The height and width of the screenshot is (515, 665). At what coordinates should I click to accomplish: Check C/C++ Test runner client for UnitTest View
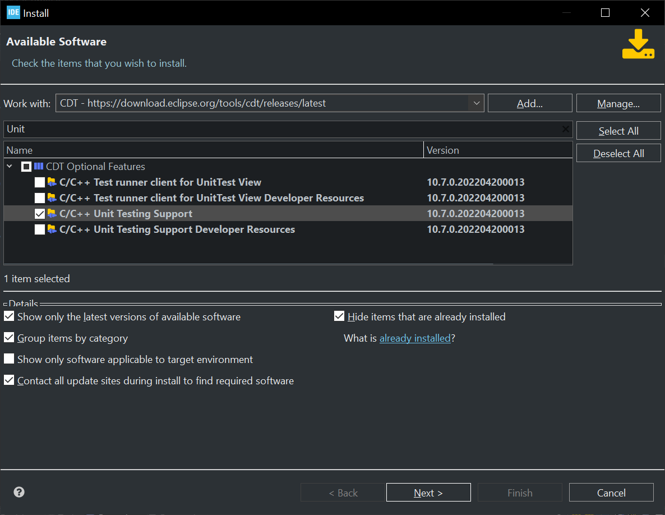point(40,182)
